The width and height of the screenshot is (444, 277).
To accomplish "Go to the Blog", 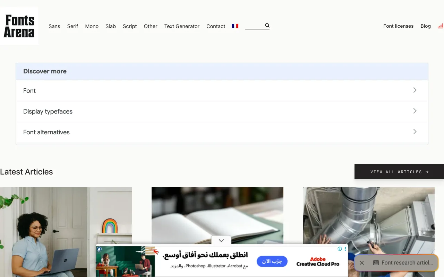I will [426, 26].
